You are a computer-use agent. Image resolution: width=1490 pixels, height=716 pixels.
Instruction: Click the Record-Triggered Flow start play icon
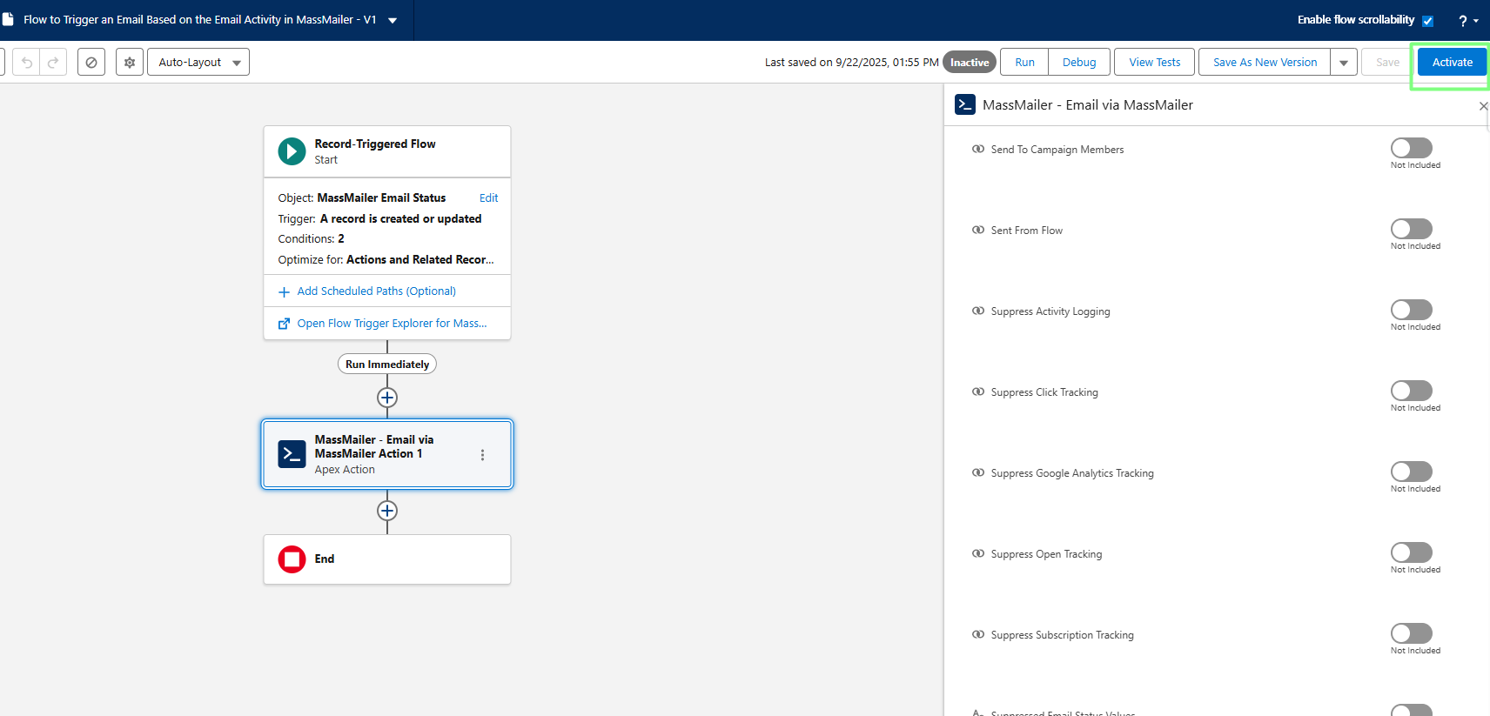pyautogui.click(x=292, y=151)
